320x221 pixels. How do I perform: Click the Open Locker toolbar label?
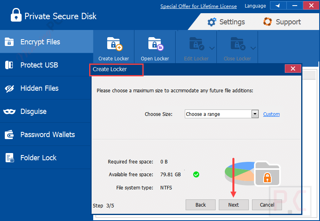click(x=155, y=59)
